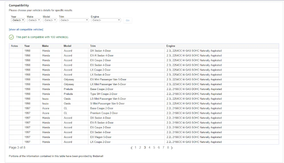Navigate to page 4
The height and width of the screenshot is (163, 284).
coord(149,148)
